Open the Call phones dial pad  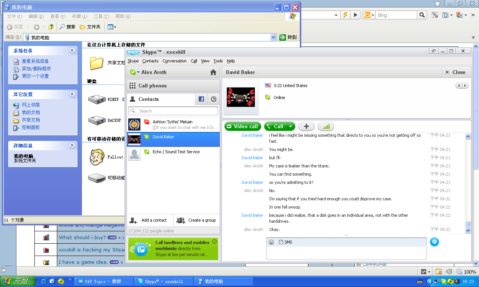[x=173, y=86]
